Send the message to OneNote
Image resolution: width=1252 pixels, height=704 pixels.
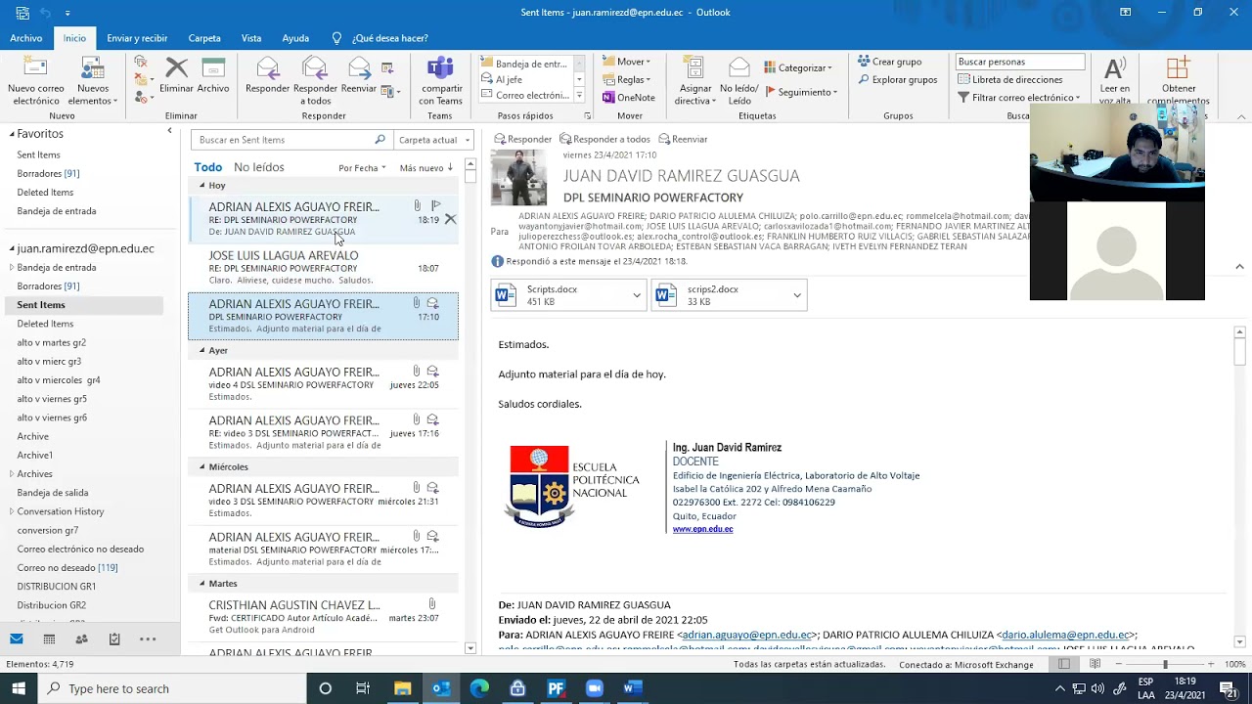point(629,97)
